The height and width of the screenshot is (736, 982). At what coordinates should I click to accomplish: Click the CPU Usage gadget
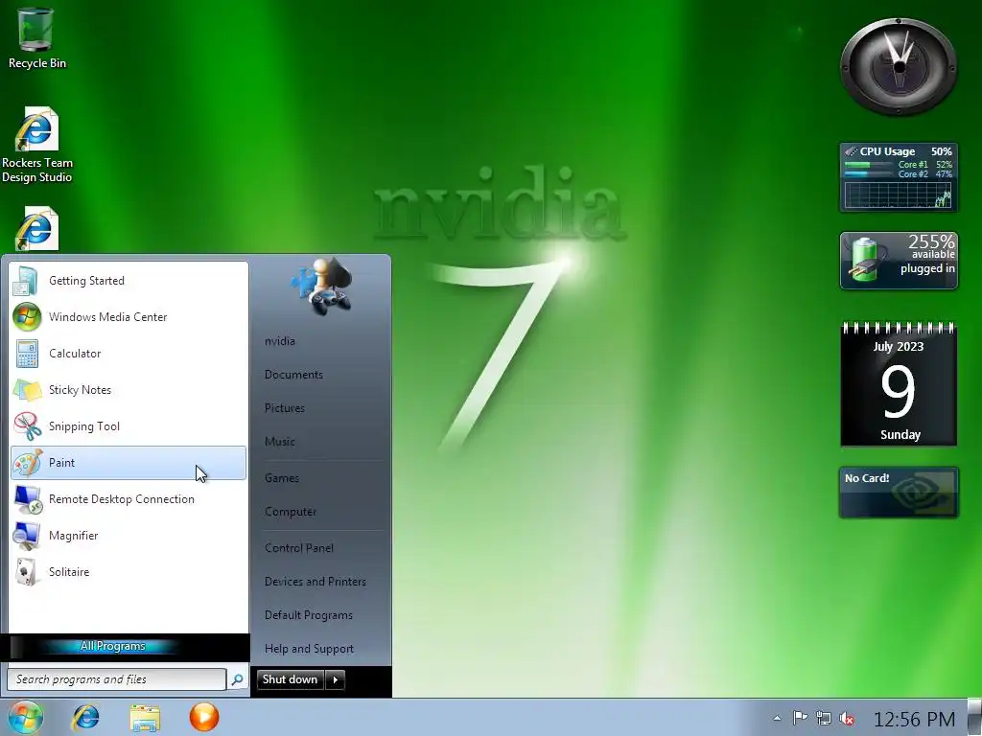click(898, 177)
